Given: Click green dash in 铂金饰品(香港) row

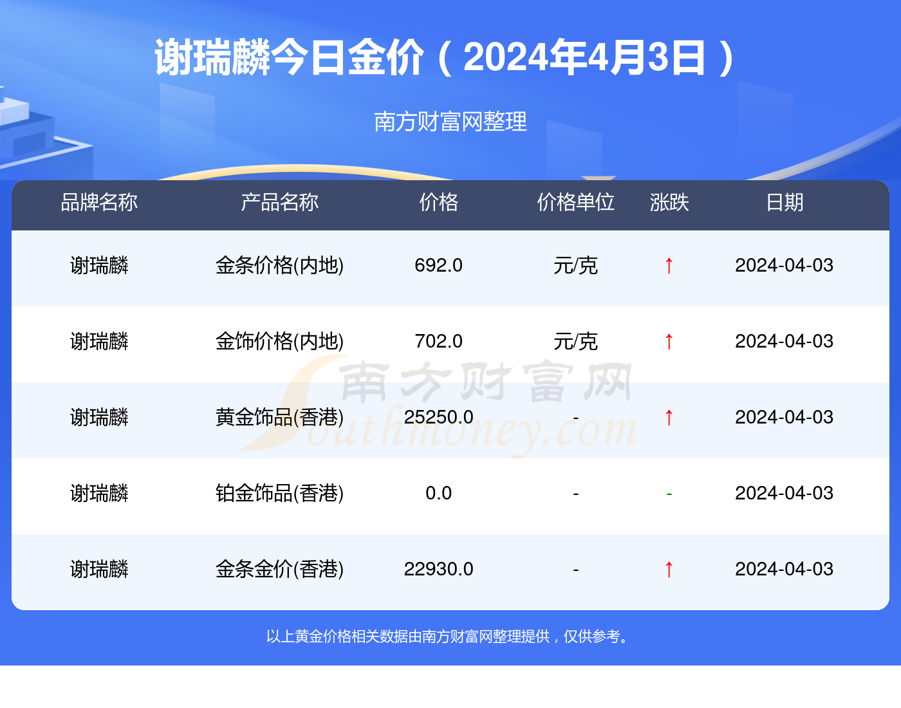Looking at the screenshot, I should tap(669, 494).
